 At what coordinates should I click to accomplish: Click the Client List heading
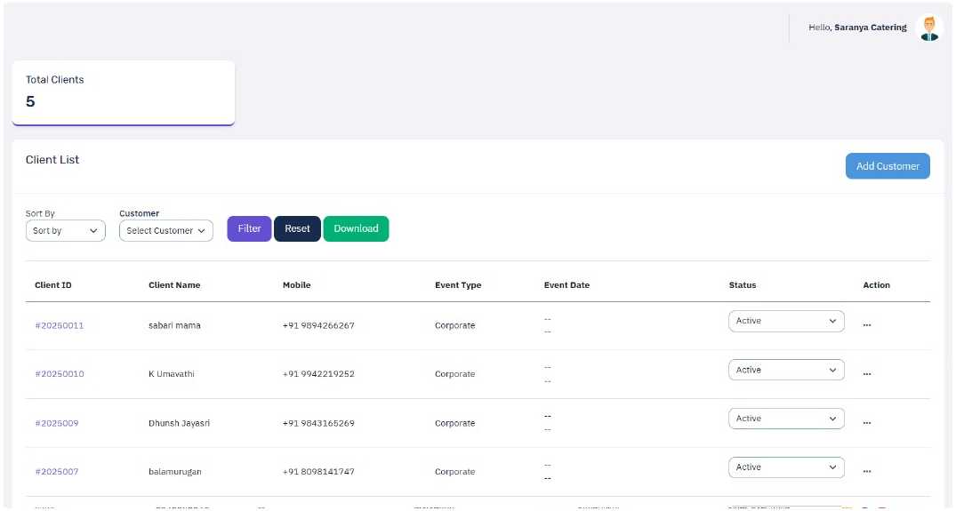coord(52,160)
